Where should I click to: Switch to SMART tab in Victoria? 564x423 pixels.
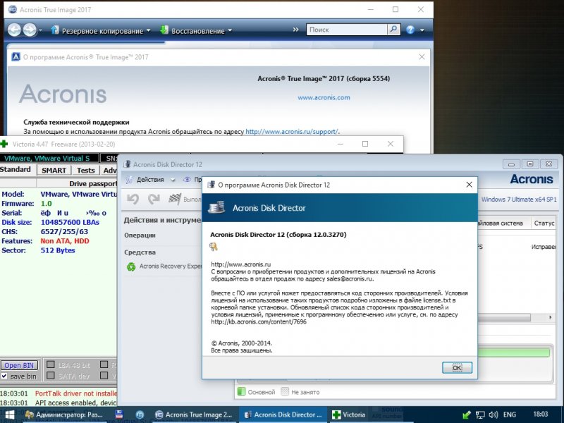tap(54, 170)
